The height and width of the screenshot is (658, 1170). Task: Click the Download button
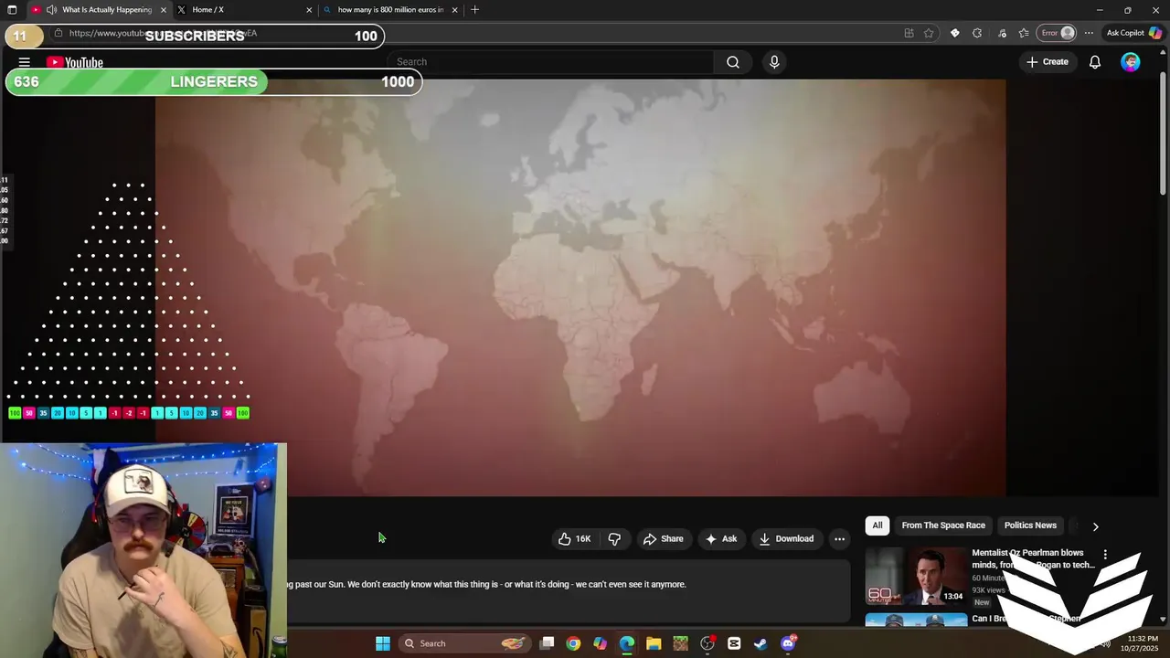pyautogui.click(x=786, y=539)
